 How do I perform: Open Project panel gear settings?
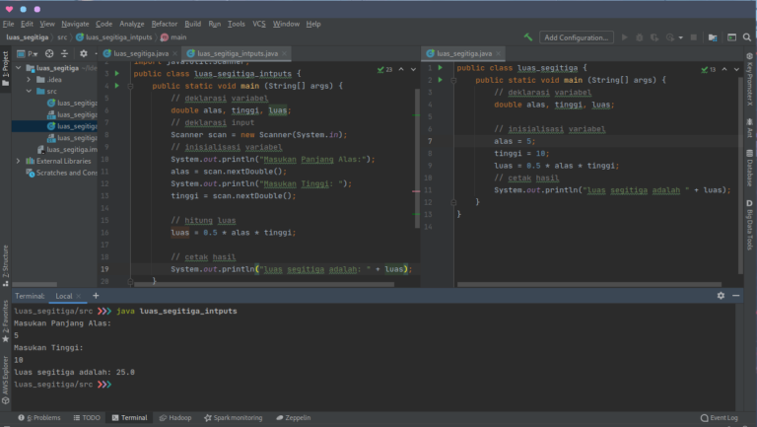point(84,53)
